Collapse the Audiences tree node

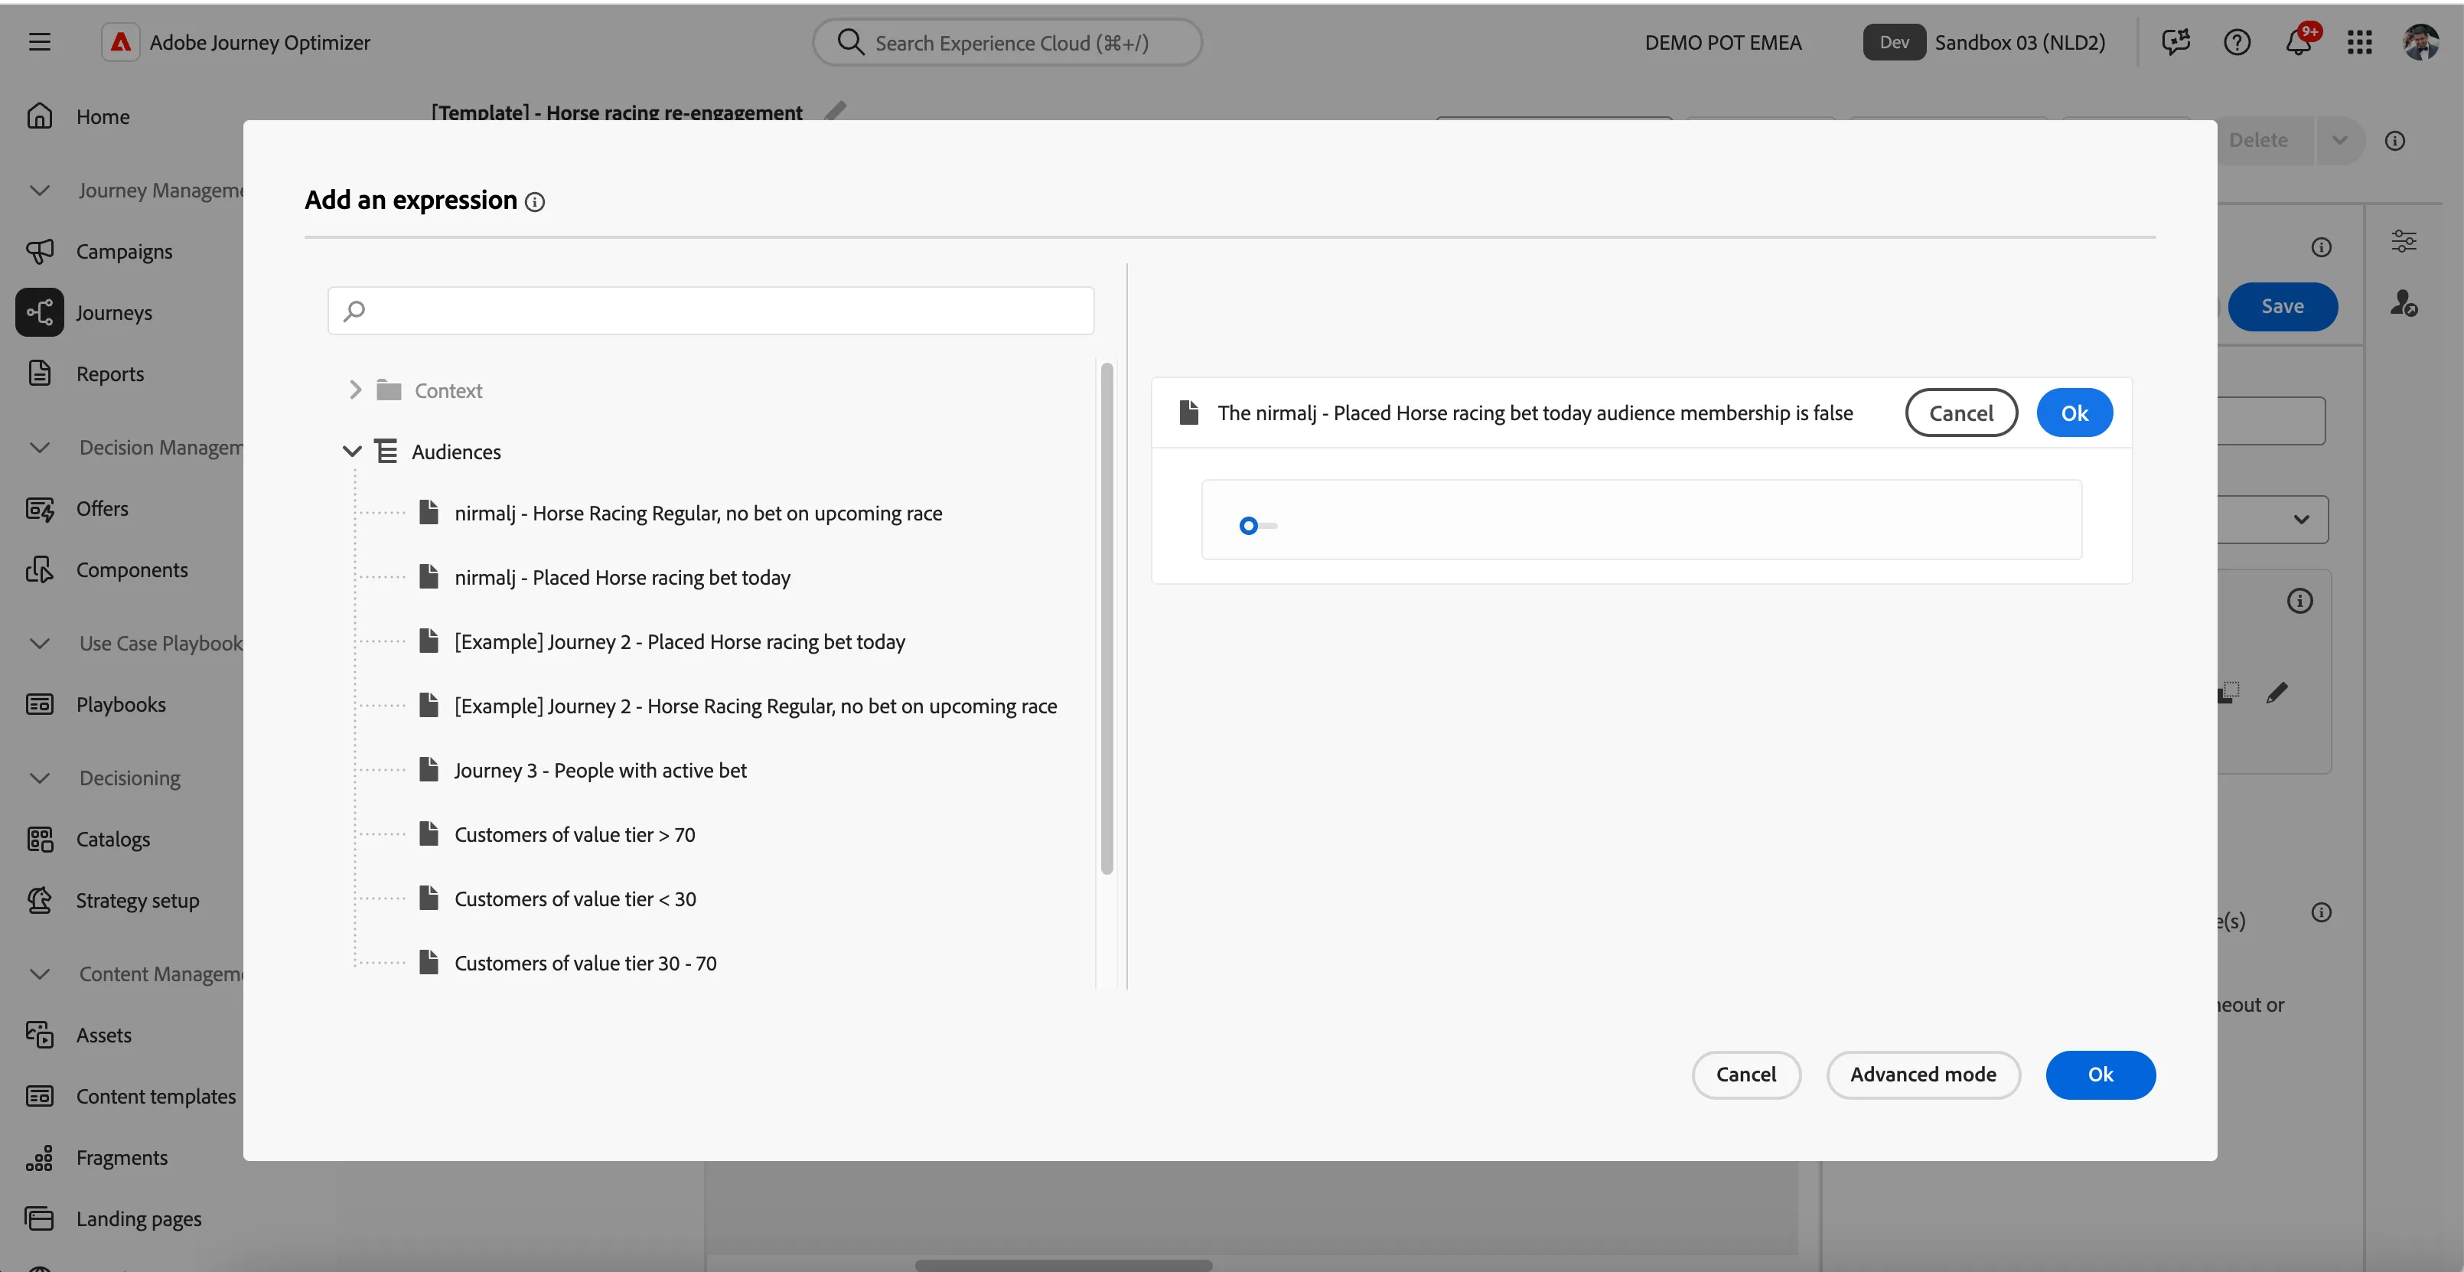pos(352,451)
